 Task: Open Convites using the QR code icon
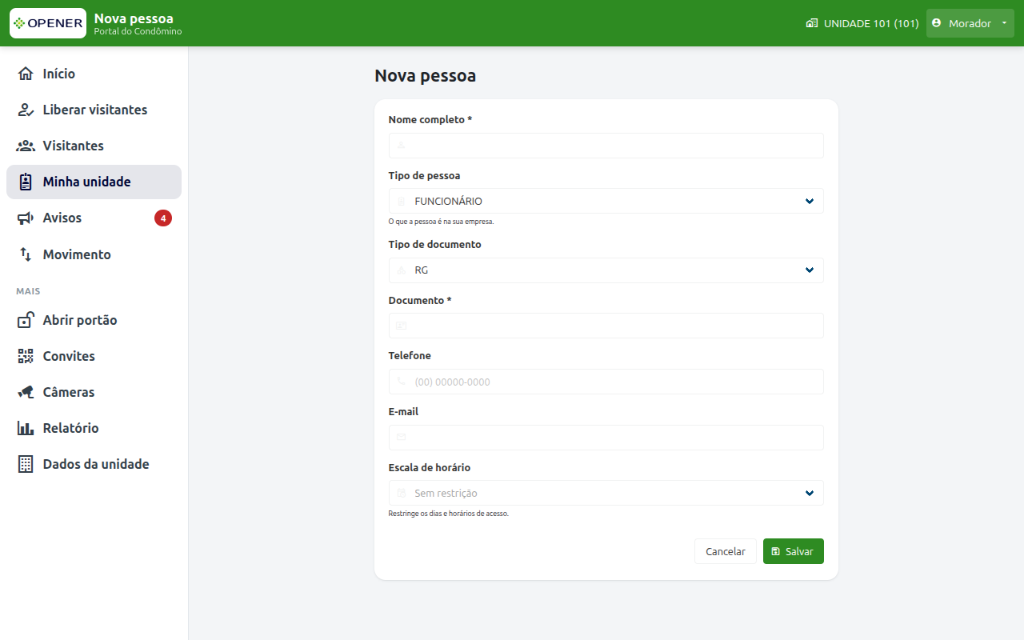click(x=26, y=356)
